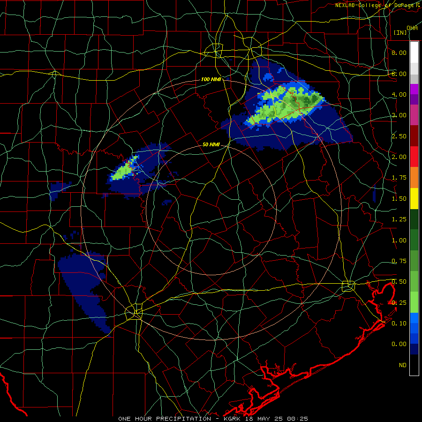Click the 4.00 legend value
Image resolution: width=422 pixels, height=422 pixels.
pyautogui.click(x=399, y=94)
